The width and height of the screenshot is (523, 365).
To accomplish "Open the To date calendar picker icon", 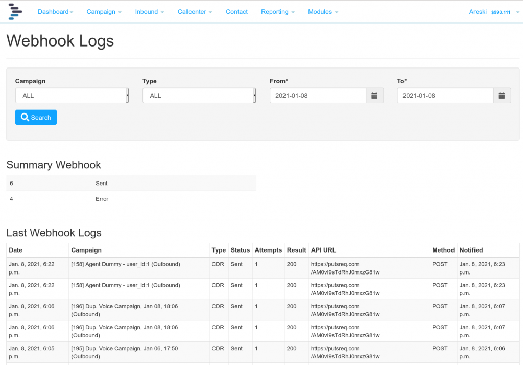I will pos(502,95).
